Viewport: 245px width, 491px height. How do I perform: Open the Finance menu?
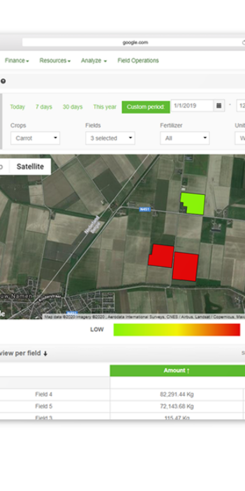click(x=17, y=61)
